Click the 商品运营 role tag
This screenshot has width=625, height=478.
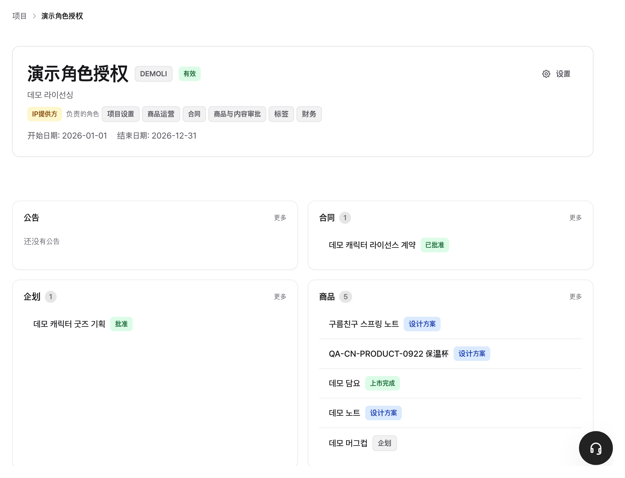pos(161,114)
